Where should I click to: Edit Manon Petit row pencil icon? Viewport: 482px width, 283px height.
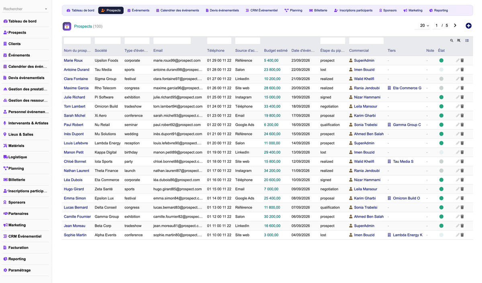pos(457,152)
